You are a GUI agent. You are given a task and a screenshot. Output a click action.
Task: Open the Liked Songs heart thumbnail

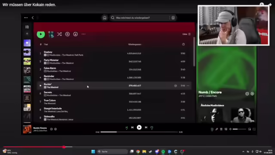coord(27,43)
